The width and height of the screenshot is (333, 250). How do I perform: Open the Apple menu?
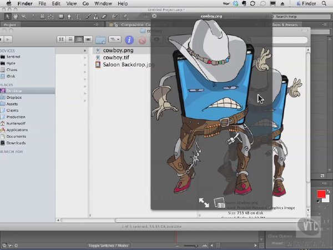point(9,3)
